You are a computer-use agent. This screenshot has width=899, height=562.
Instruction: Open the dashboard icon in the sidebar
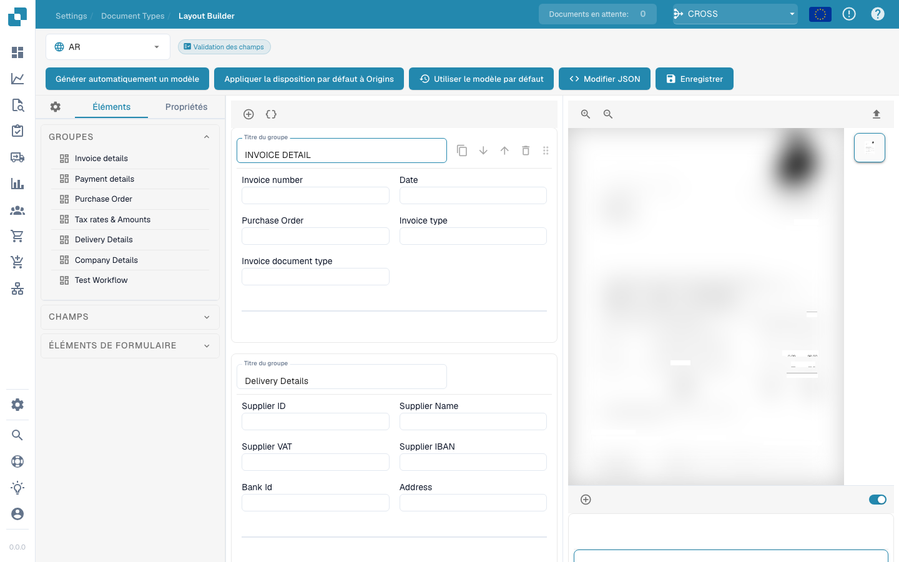(17, 52)
